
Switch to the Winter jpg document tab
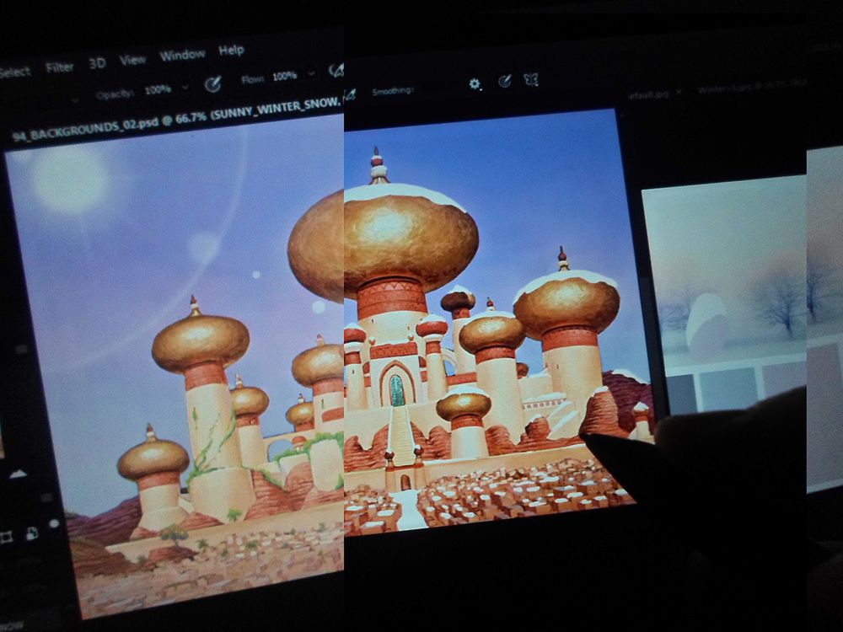click(752, 87)
